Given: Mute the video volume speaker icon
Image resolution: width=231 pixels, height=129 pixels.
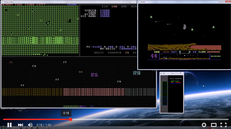Looking at the screenshot, I should (30, 125).
